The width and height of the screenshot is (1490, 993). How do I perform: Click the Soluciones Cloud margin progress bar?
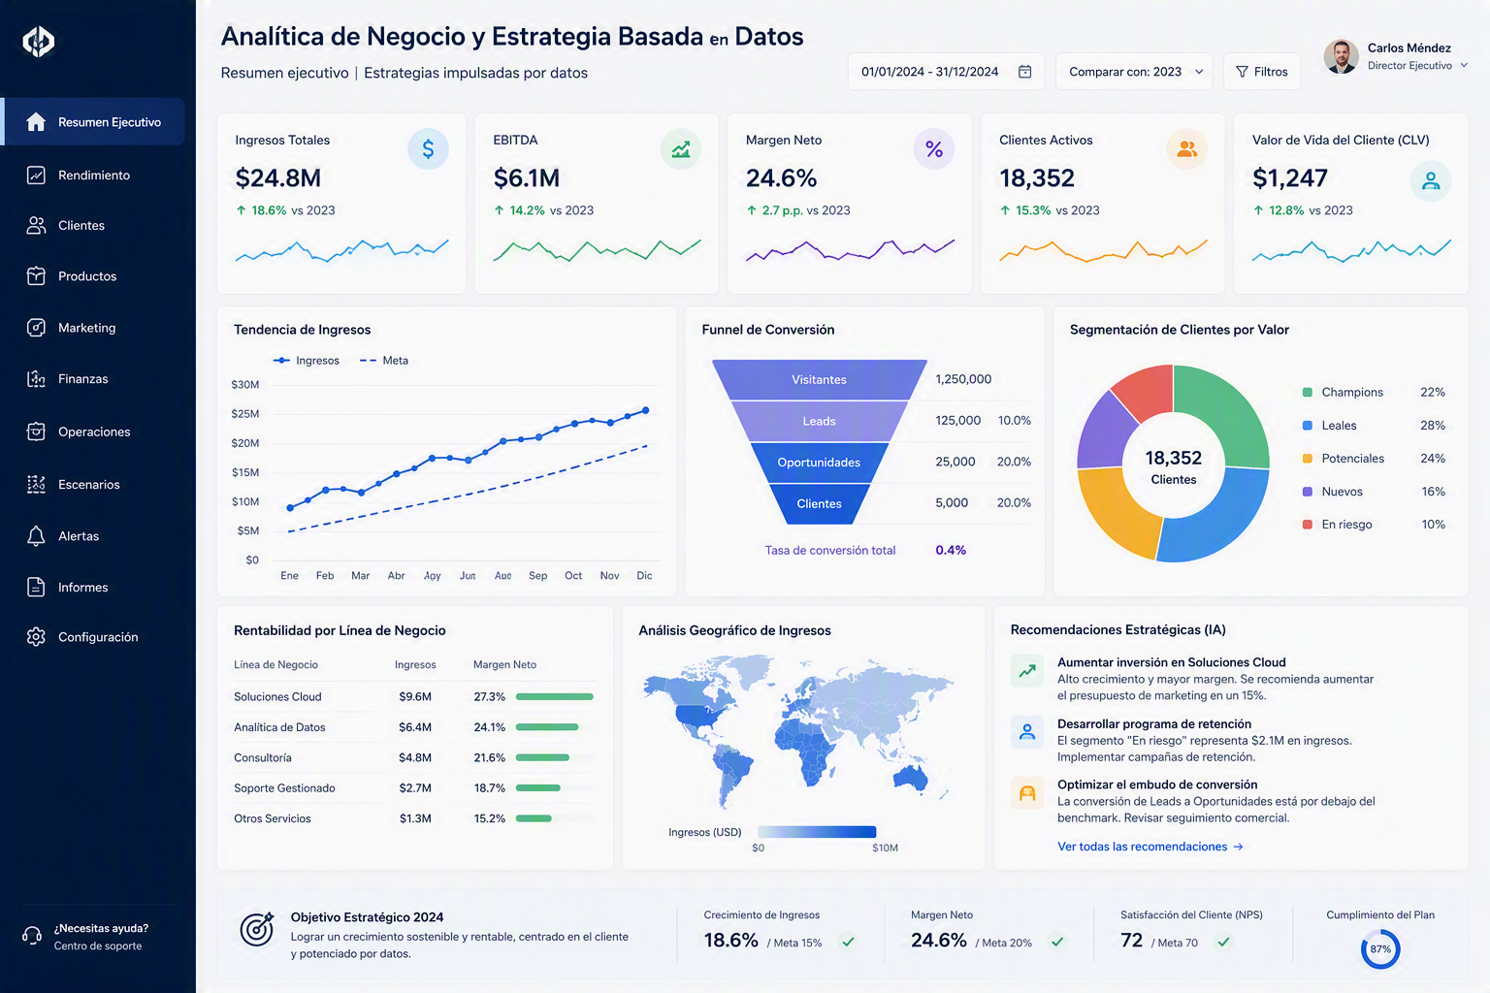[x=555, y=696]
